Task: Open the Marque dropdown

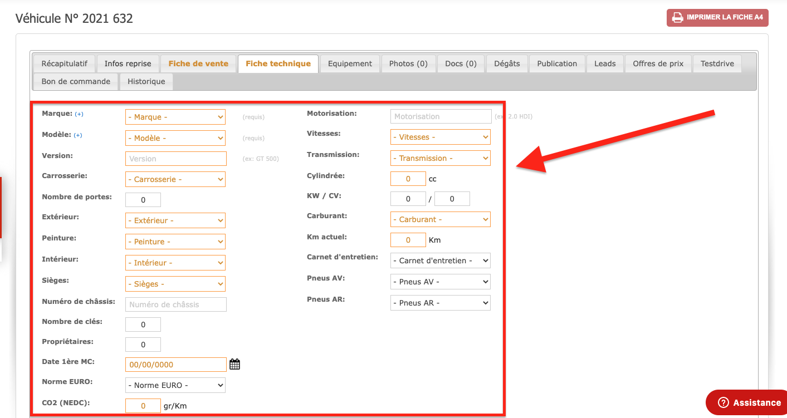Action: pos(175,117)
